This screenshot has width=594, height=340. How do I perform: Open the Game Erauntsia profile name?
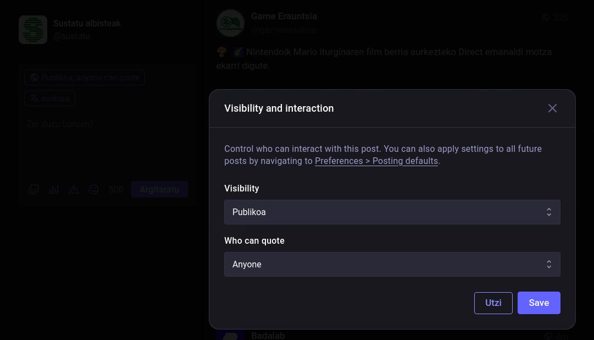point(284,17)
